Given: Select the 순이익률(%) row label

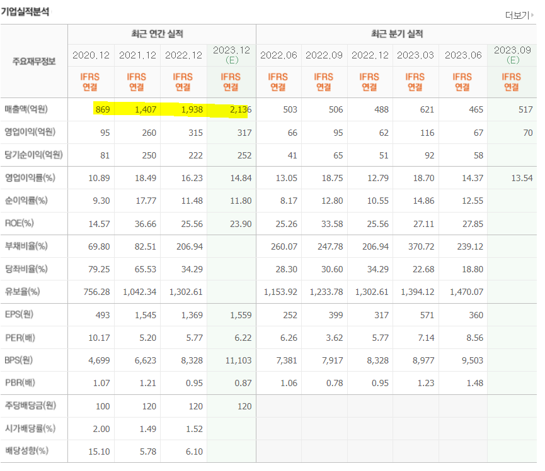Looking at the screenshot, I should (x=26, y=200).
